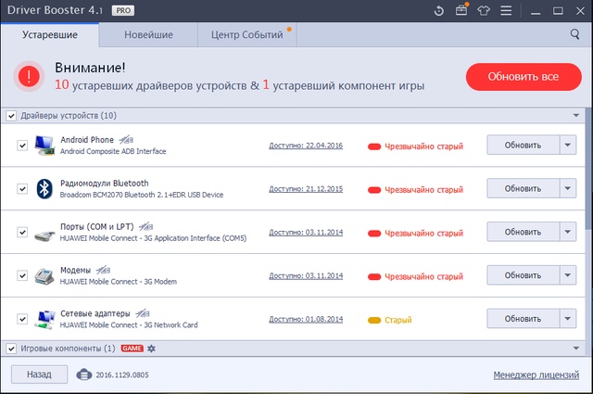The image size is (593, 394).
Task: Click the red warning exclamation icon
Action: (29, 76)
